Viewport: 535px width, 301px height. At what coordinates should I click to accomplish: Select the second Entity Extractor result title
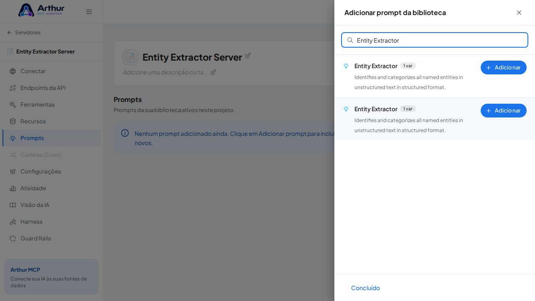(x=376, y=109)
